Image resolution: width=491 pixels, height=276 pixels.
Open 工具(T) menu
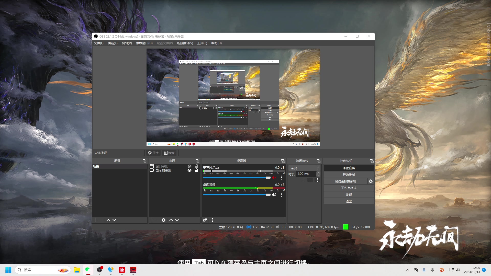coord(202,43)
